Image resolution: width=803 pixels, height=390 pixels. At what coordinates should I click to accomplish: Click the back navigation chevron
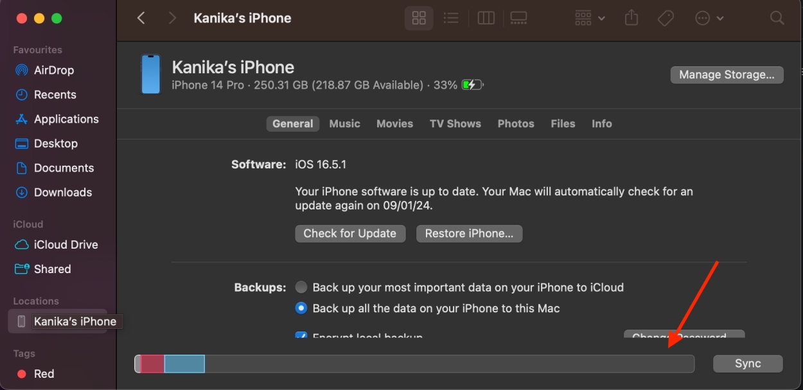(141, 18)
